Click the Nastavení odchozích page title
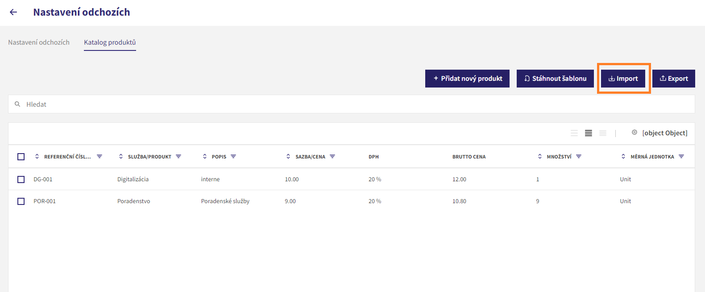The height and width of the screenshot is (292, 705). (x=82, y=12)
